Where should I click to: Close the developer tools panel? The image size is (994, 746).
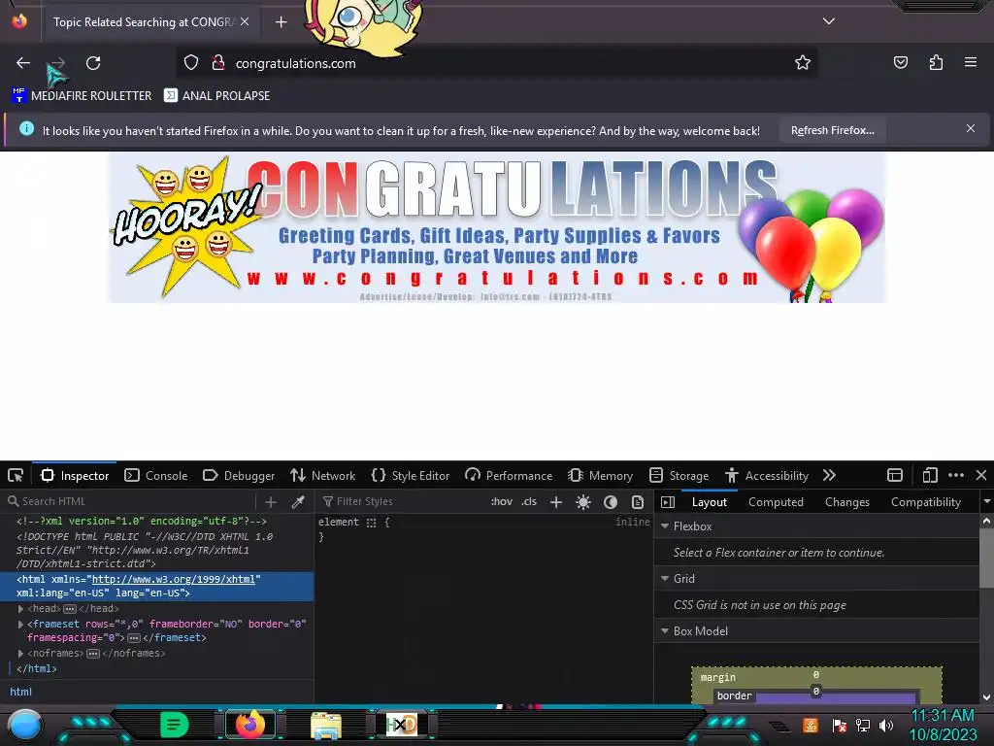click(x=981, y=475)
